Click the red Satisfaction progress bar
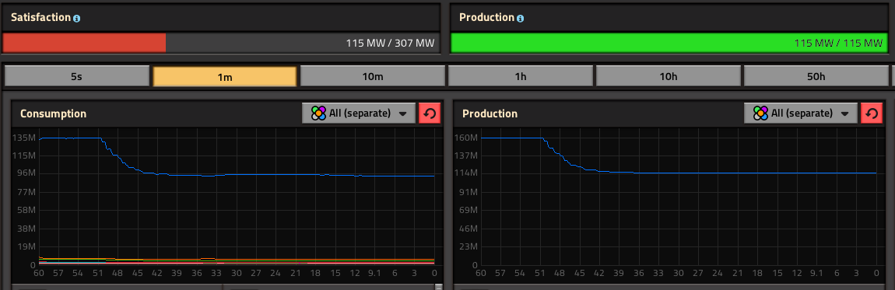 pyautogui.click(x=85, y=43)
